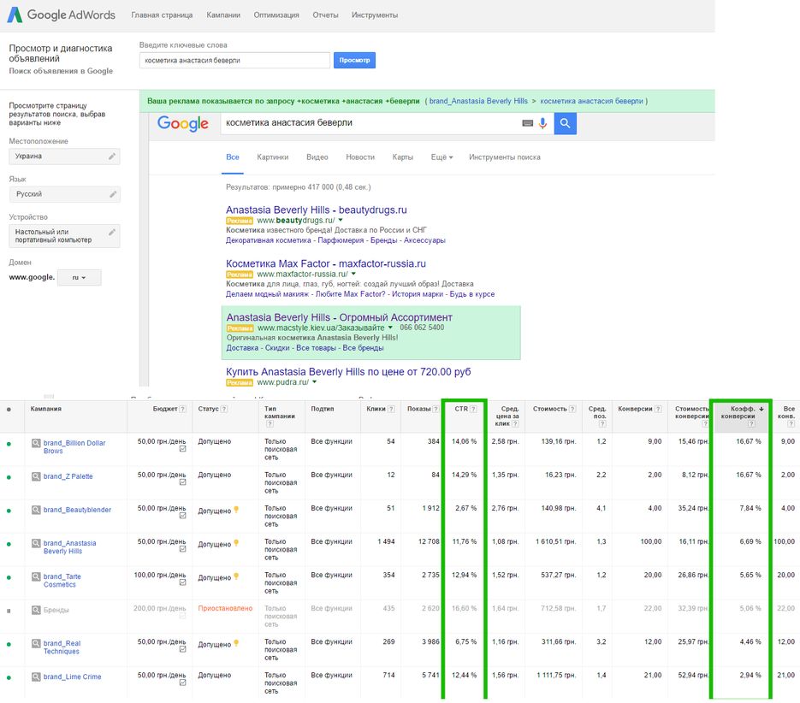Edit language Русский pencil icon
This screenshot has height=703, width=800.
pos(113,194)
